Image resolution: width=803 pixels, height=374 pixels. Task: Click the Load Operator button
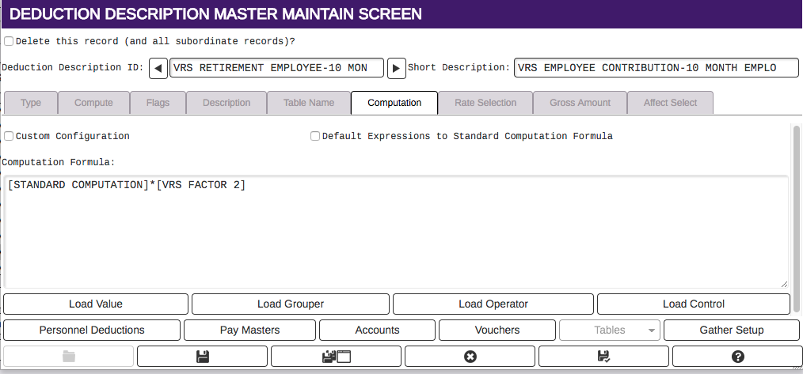click(493, 304)
